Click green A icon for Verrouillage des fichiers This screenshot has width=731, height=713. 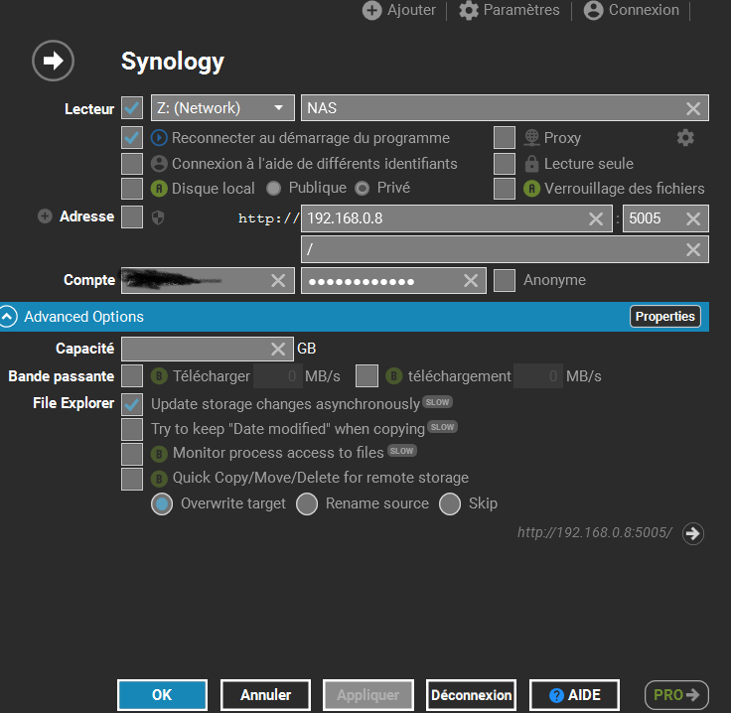531,189
